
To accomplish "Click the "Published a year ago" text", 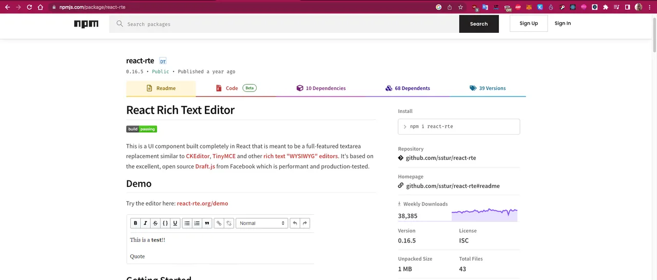I will click(x=206, y=72).
